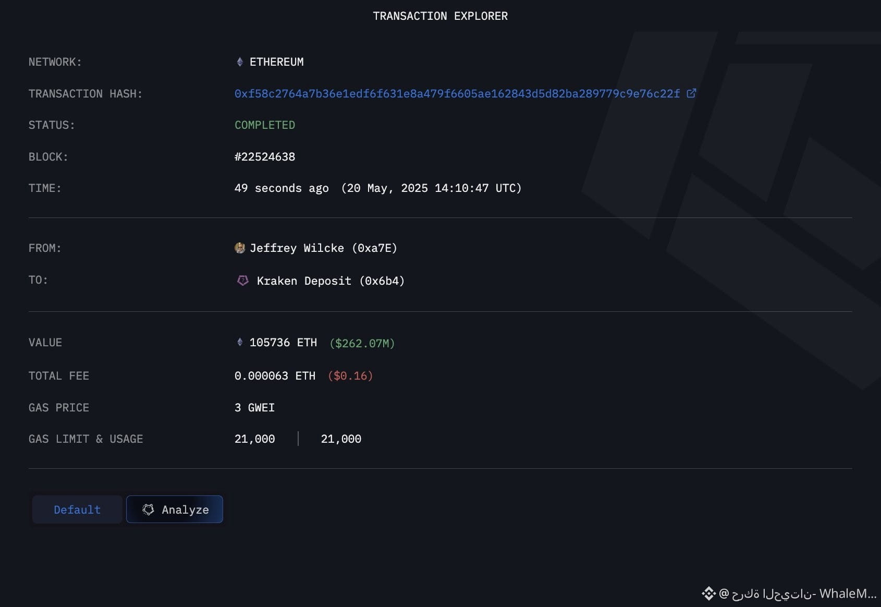This screenshot has width=881, height=607.
Task: Open the transaction hash link
Action: [457, 94]
